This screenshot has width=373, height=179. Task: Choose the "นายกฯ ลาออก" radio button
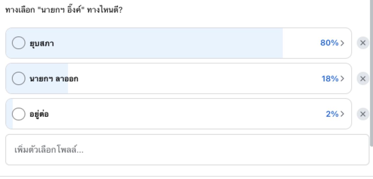18,79
